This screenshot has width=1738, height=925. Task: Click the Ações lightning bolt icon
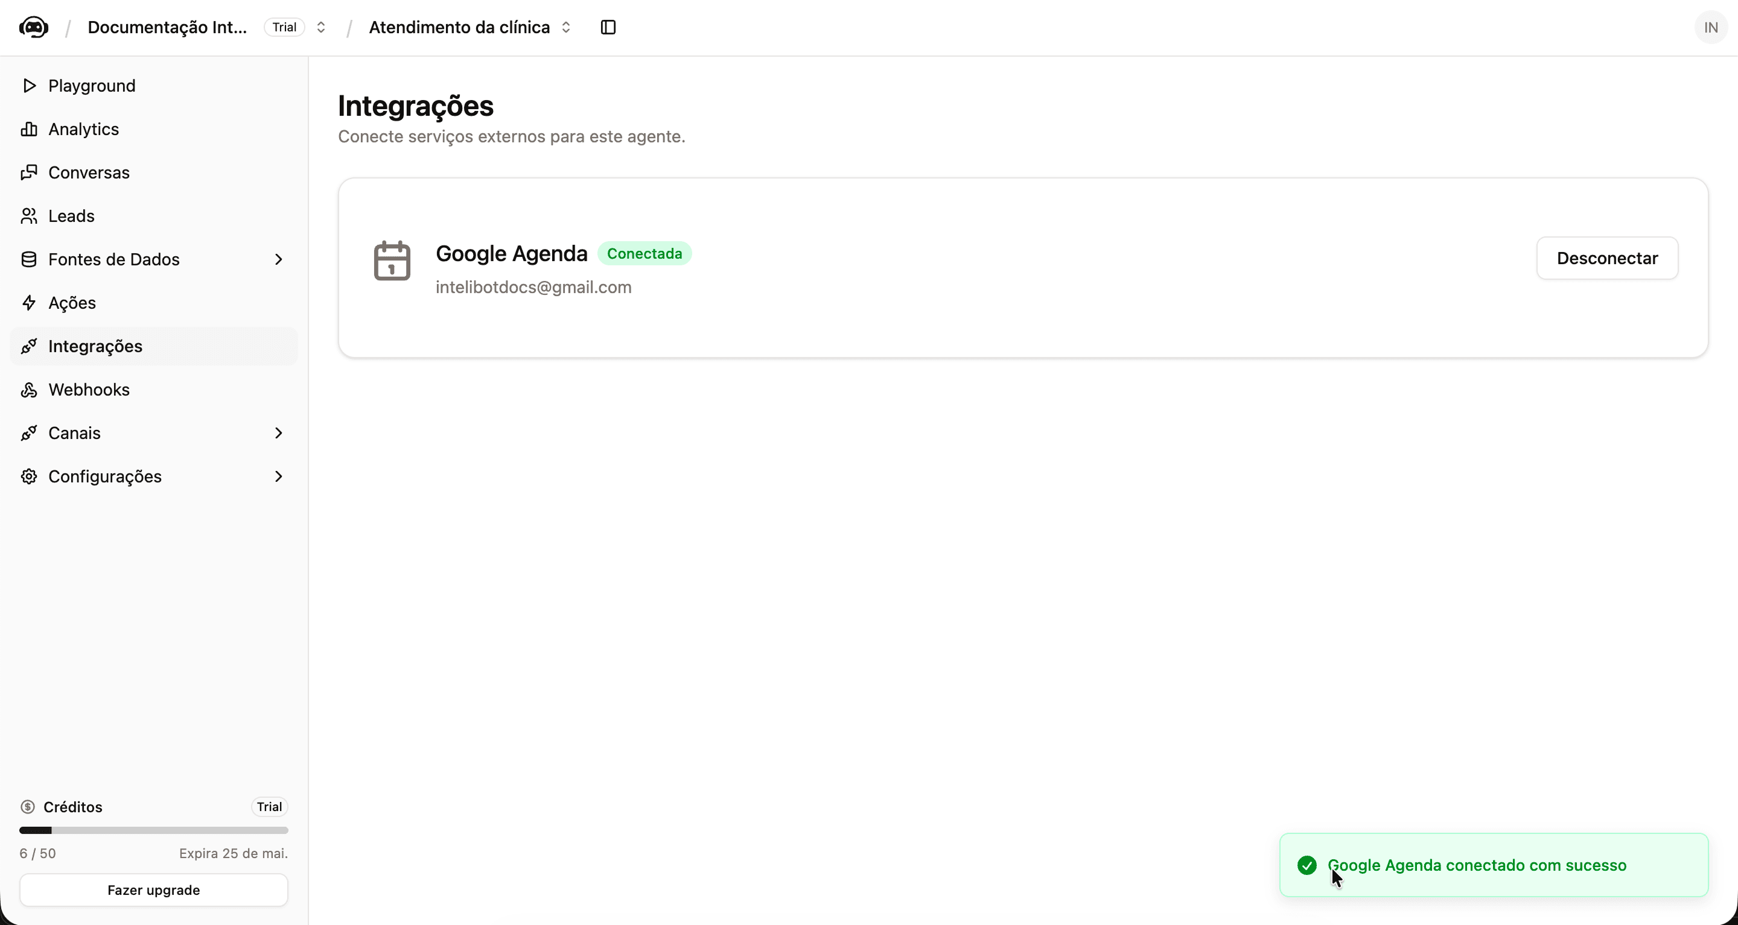[x=29, y=303]
